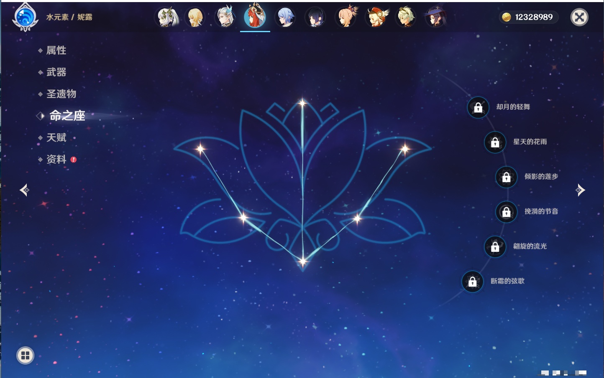This screenshot has width=604, height=378.
Task: Open the 倾影的莲步 locked constellation icon
Action: (x=507, y=177)
